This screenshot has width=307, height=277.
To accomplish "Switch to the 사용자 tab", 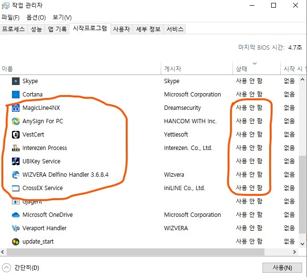I will click(x=121, y=29).
